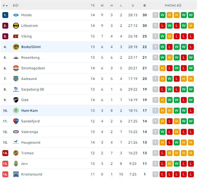The width and height of the screenshot is (198, 179).
Task: Click the Stromsgodset club crest
Action: (16, 68)
